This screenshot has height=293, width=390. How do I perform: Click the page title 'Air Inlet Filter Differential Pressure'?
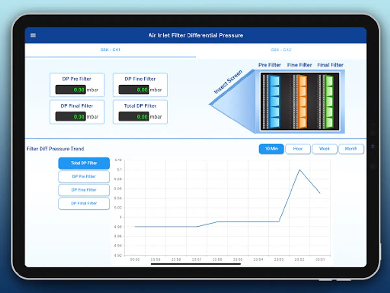(196, 35)
